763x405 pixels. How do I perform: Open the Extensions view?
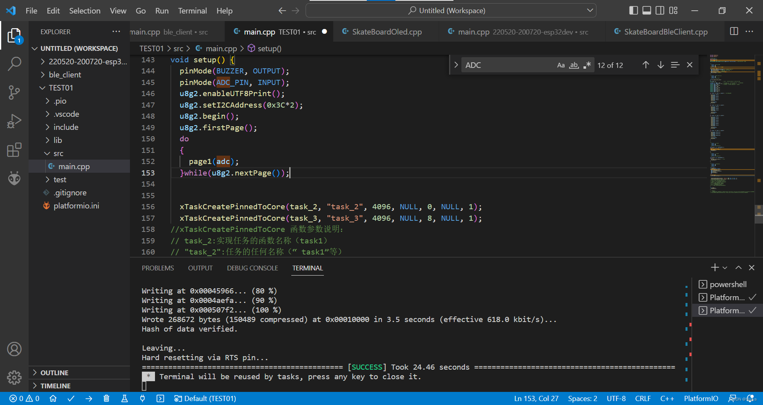click(14, 150)
